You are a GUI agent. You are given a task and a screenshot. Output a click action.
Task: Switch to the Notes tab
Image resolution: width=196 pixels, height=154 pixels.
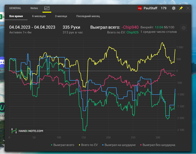pos(34,8)
